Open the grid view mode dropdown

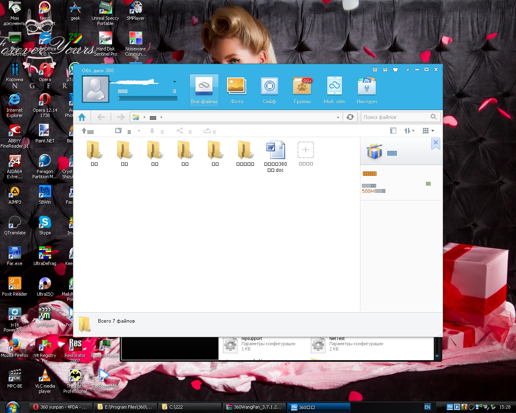428,131
